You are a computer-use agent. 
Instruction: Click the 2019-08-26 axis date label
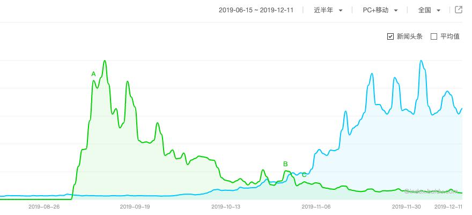[44, 206]
